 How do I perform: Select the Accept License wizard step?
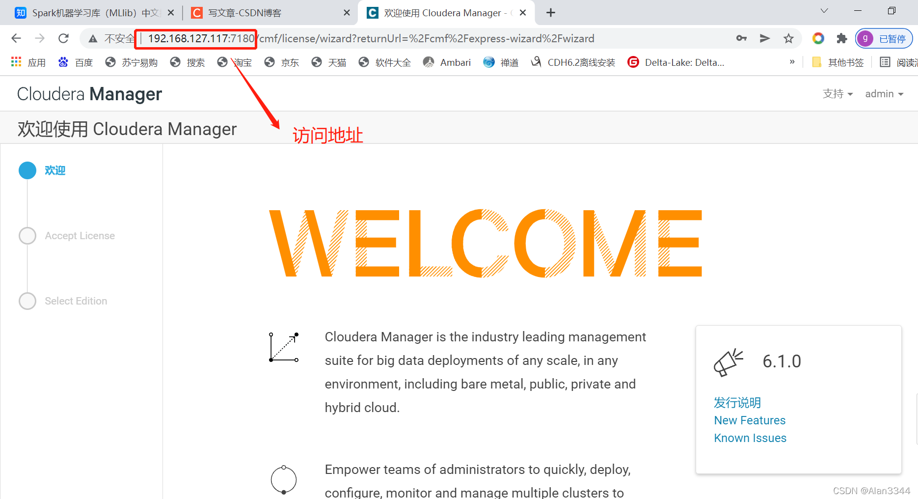pos(80,236)
